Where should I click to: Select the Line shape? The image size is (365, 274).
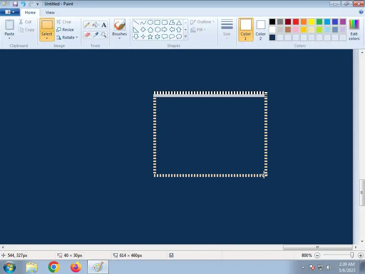[136, 22]
